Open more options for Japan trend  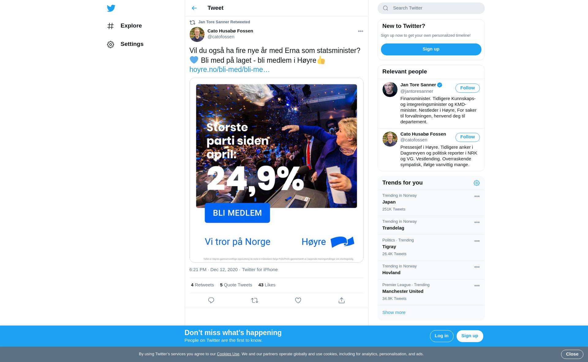[477, 196]
